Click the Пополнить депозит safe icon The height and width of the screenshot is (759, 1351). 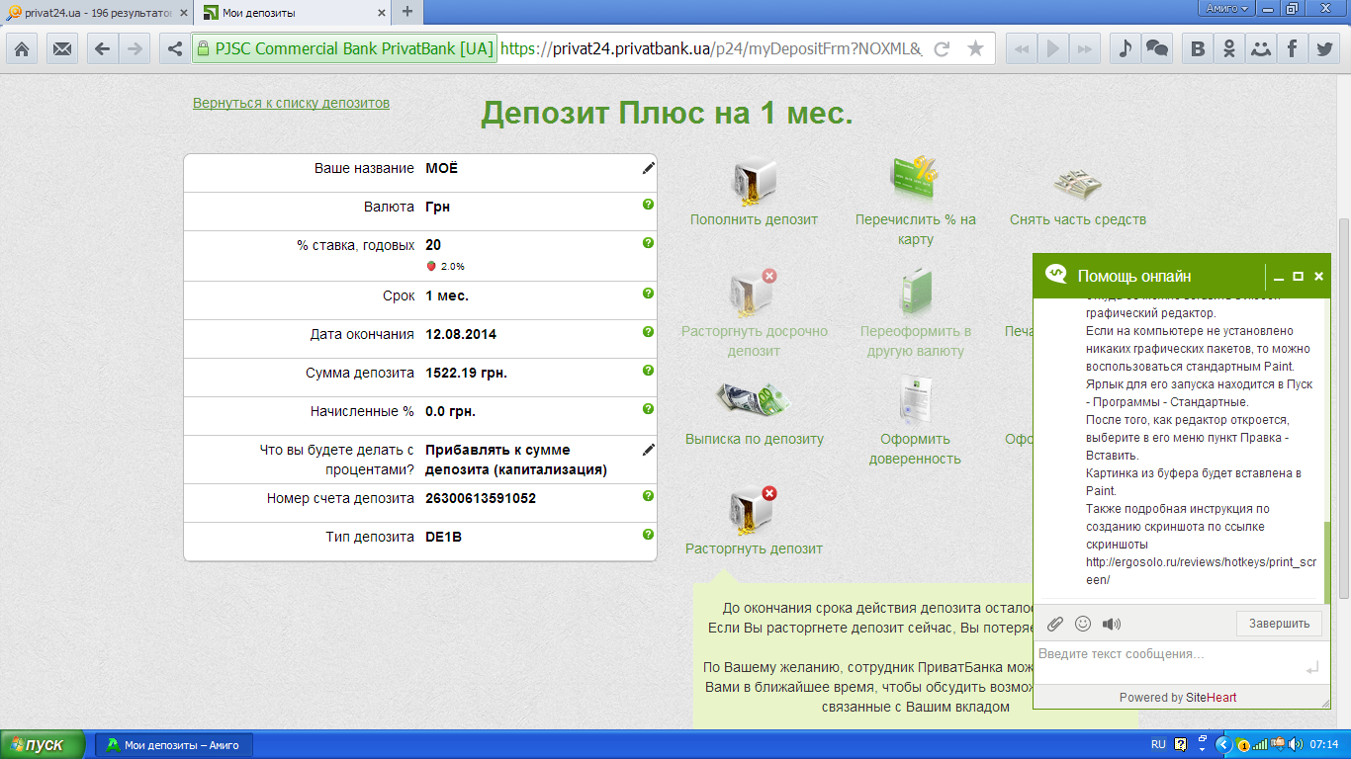tap(756, 182)
